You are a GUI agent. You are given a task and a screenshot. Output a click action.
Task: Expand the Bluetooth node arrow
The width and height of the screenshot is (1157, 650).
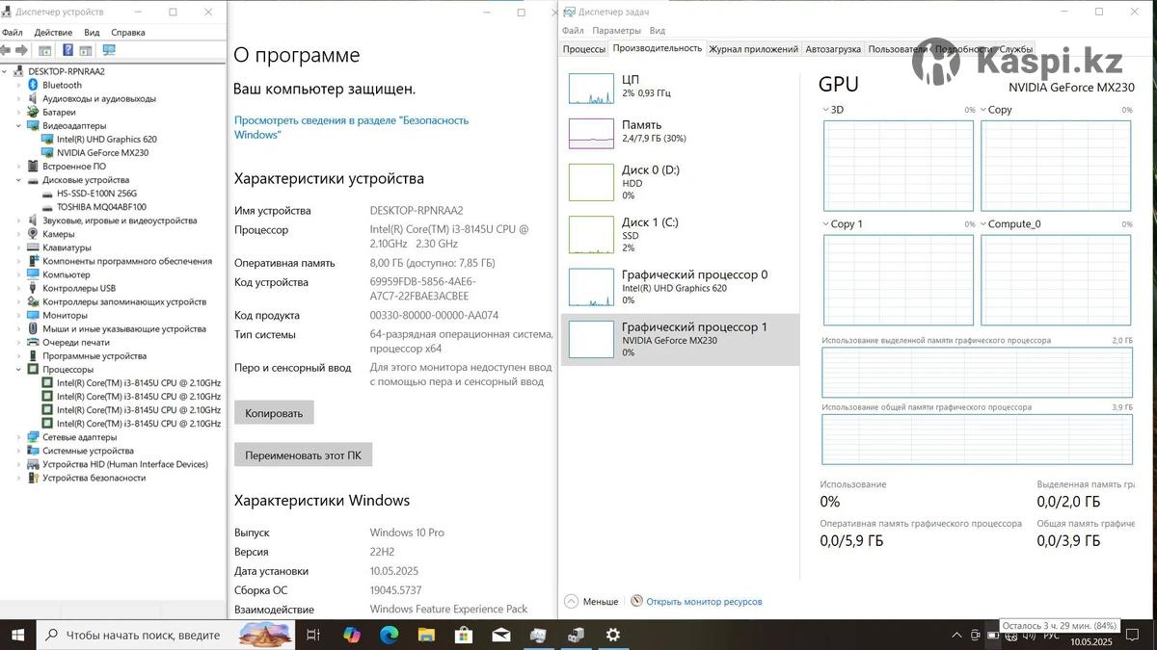(x=18, y=85)
